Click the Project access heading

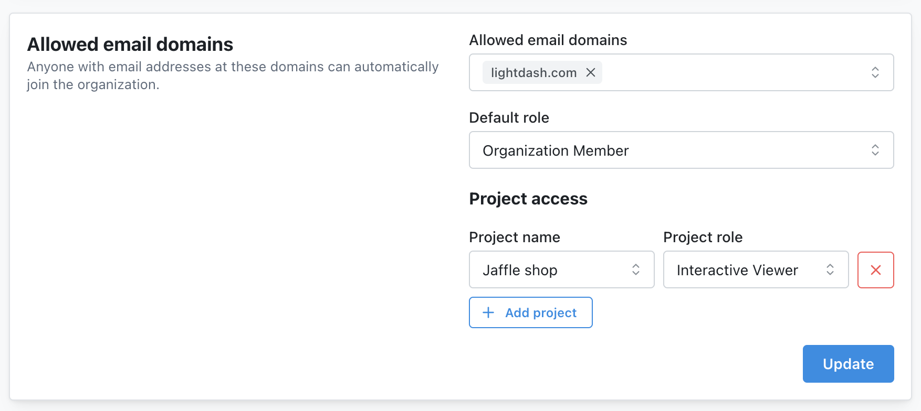528,199
